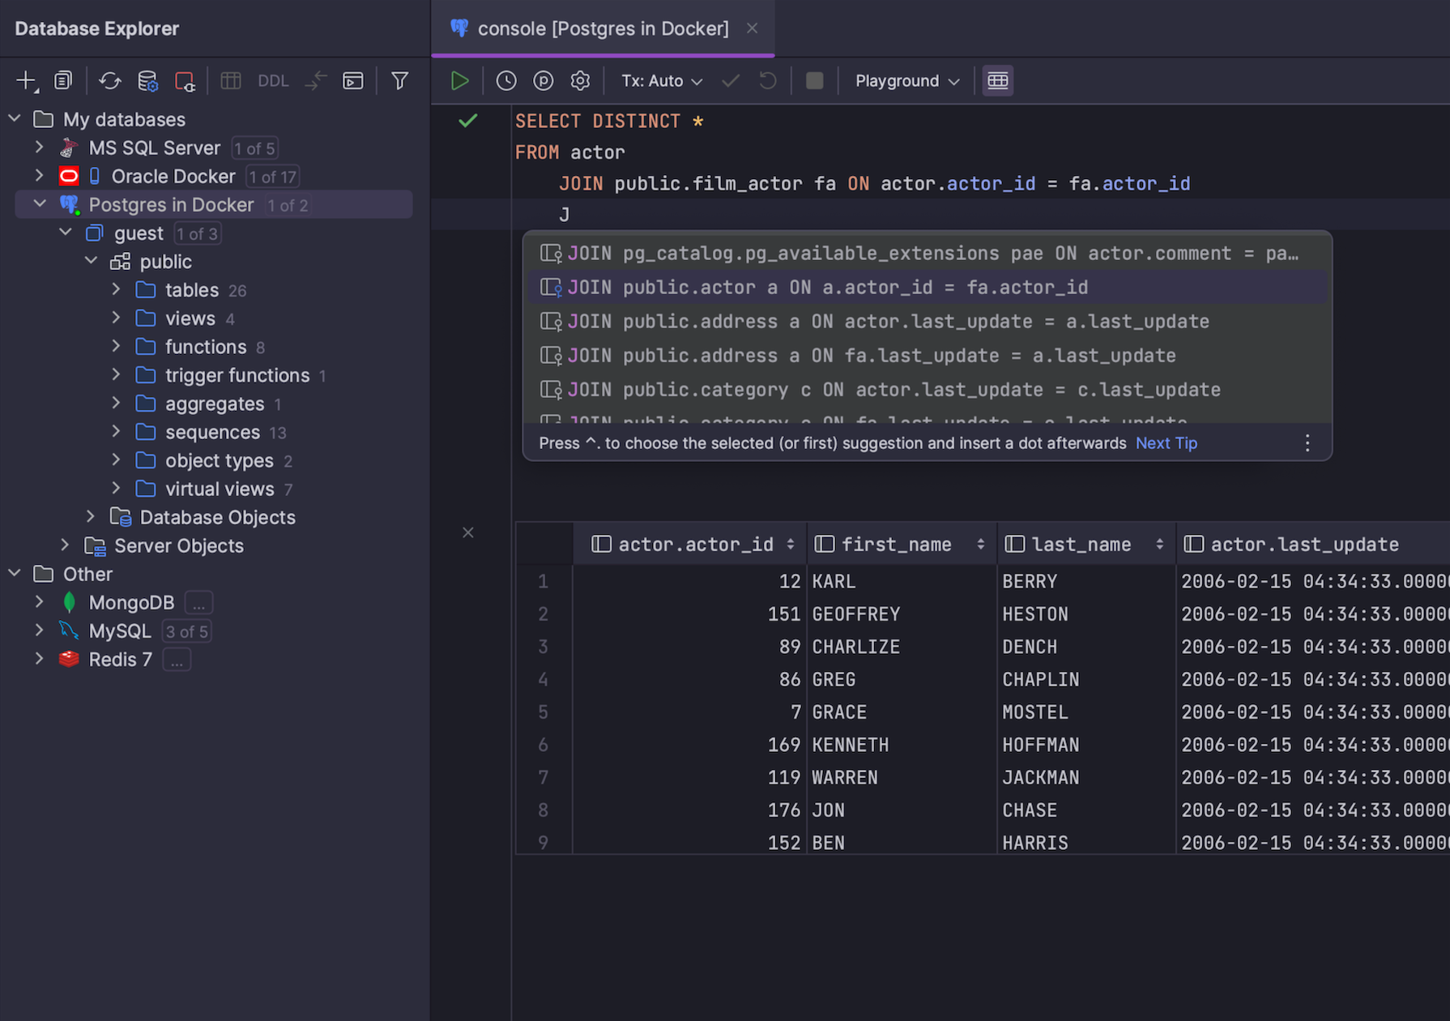Open console settings gear icon

click(x=580, y=80)
